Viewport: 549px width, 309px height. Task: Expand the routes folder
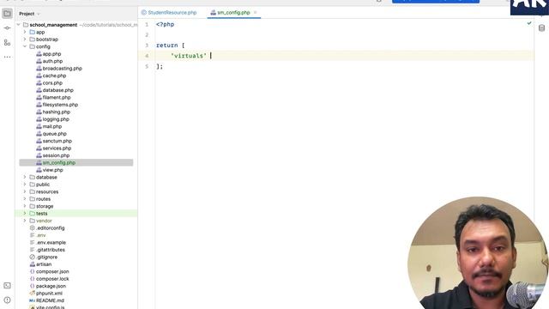(x=25, y=199)
